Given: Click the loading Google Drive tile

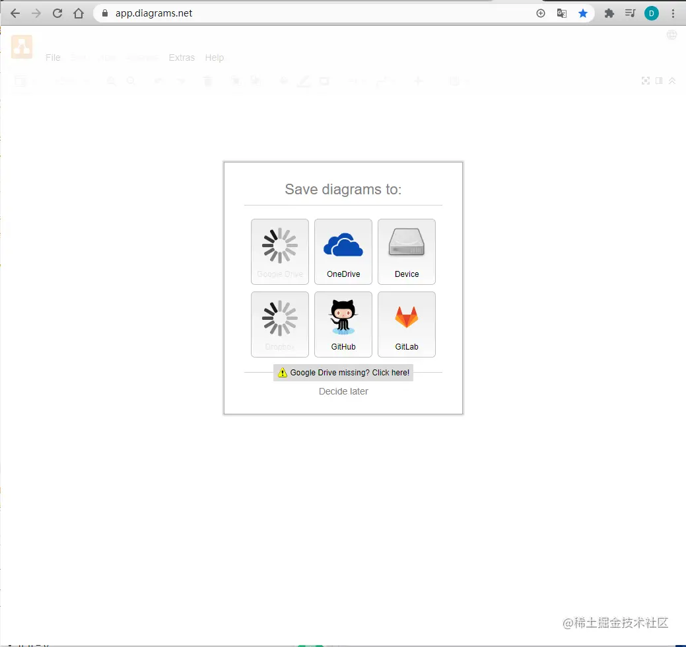Looking at the screenshot, I should (280, 252).
